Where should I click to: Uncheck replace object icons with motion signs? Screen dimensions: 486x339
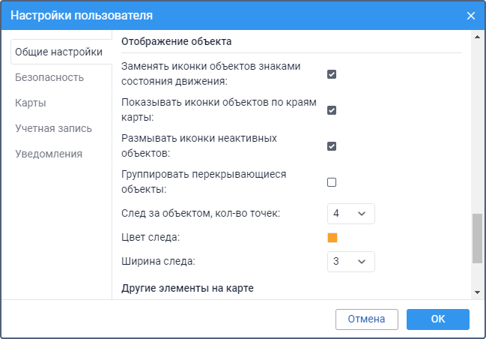pos(332,74)
